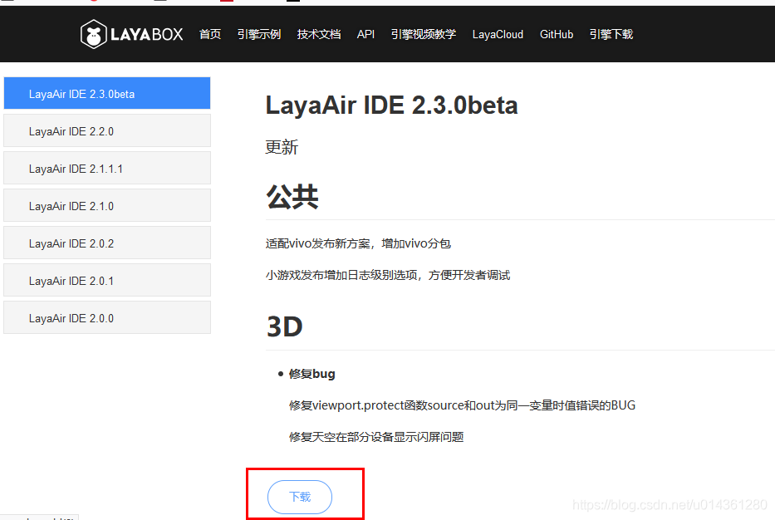Screen dimensions: 775x520
Task: Switch to the 首页 home tab
Action: 210,34
